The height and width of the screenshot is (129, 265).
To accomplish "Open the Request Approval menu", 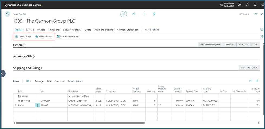I will (72, 30).
